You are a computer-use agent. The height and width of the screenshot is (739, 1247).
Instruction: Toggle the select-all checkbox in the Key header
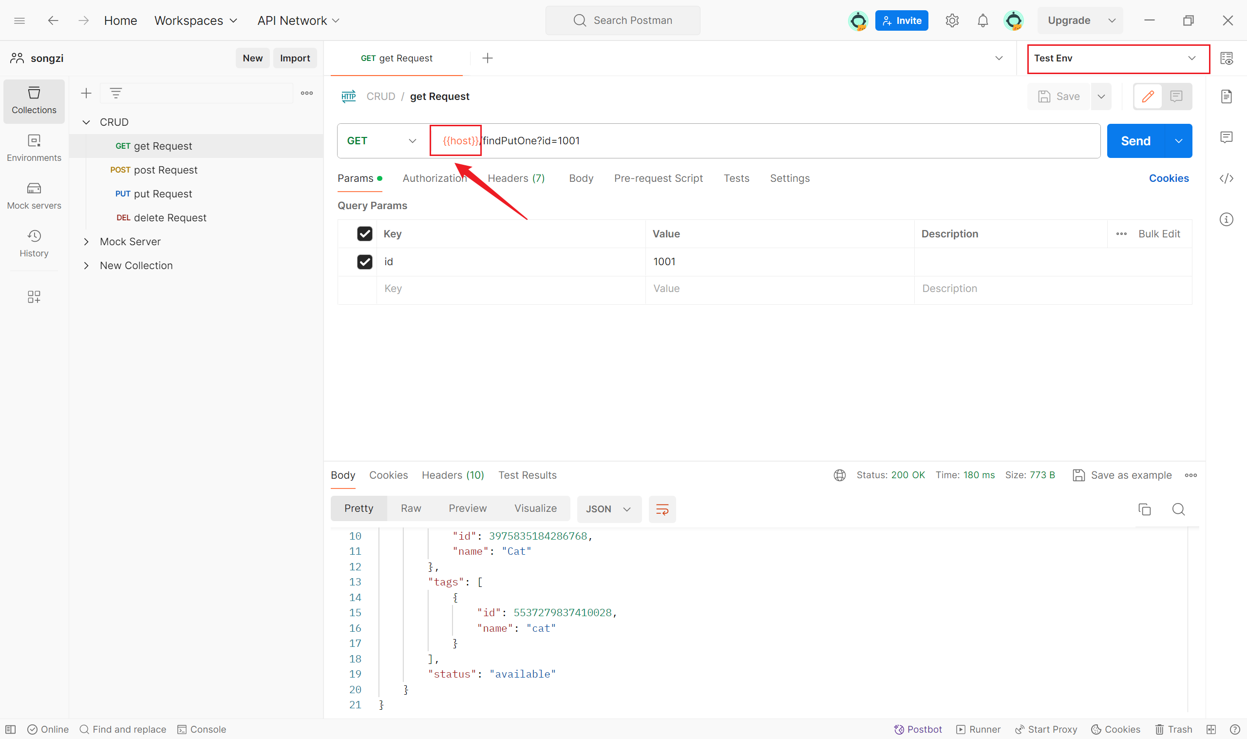[364, 233]
